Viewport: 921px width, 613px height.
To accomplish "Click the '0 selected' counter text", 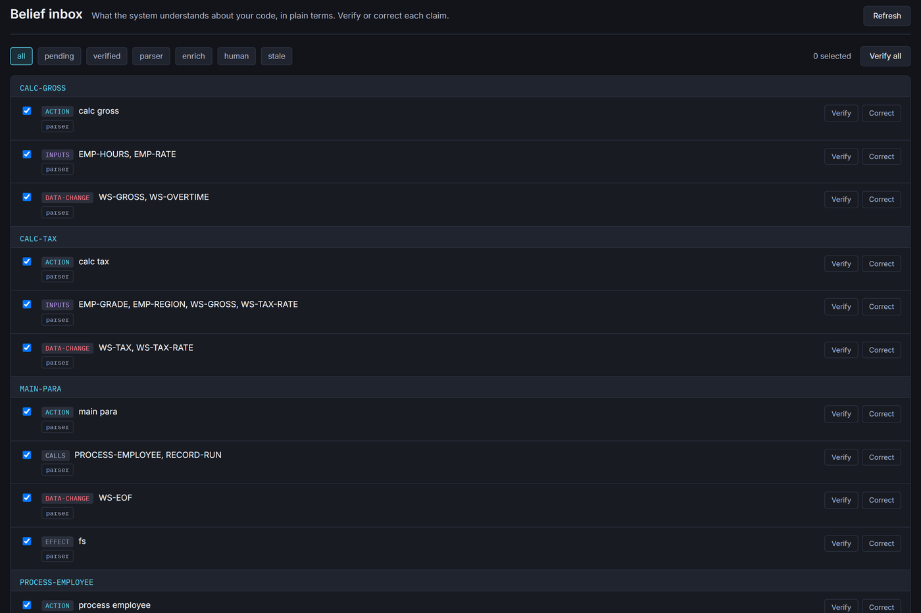I will (x=832, y=57).
